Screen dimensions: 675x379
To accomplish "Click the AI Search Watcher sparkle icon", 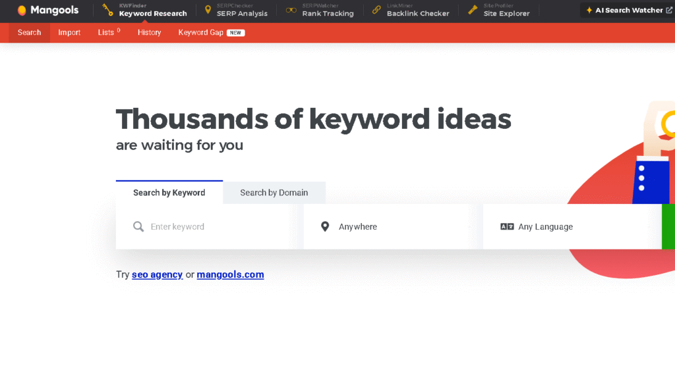I will [x=589, y=11].
